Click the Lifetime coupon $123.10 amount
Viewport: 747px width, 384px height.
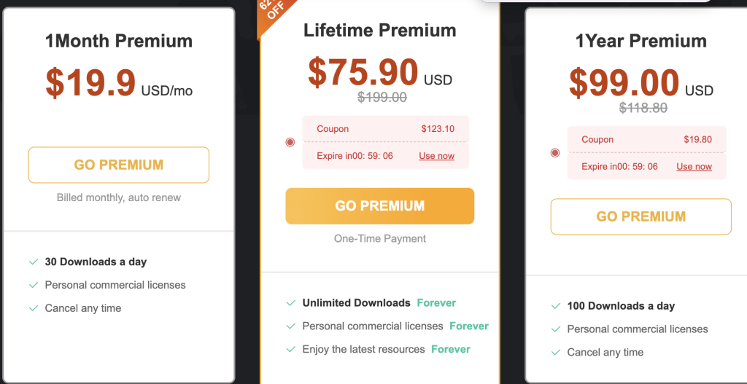438,128
